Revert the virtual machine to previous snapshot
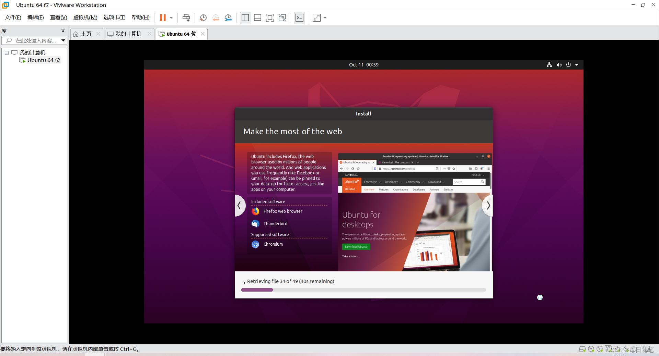 tap(216, 17)
